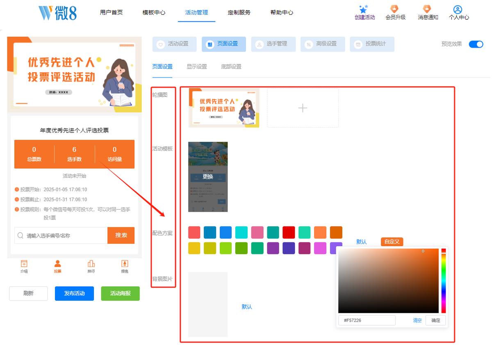Select the purple swatch in the bottom row
The image size is (492, 345).
coord(273,248)
